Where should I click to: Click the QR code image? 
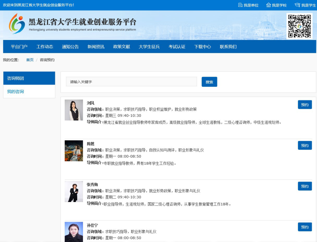300,26
